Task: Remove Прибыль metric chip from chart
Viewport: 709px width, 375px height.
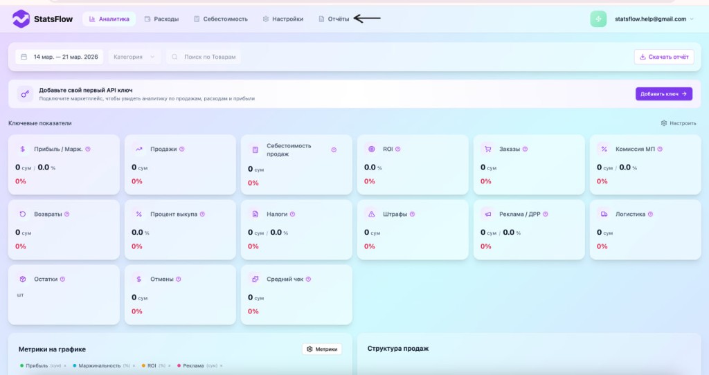Action: point(65,366)
